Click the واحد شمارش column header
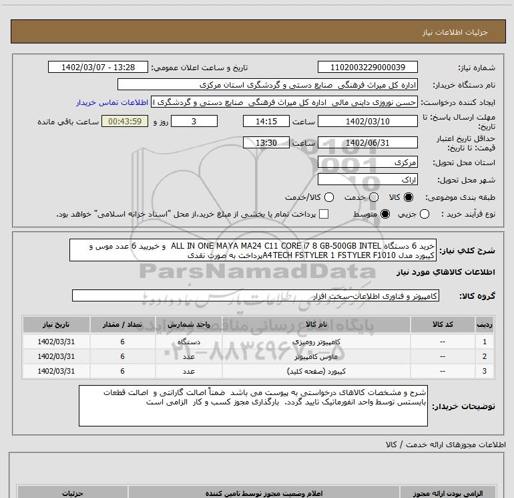The image size is (514, 498). pos(189,324)
